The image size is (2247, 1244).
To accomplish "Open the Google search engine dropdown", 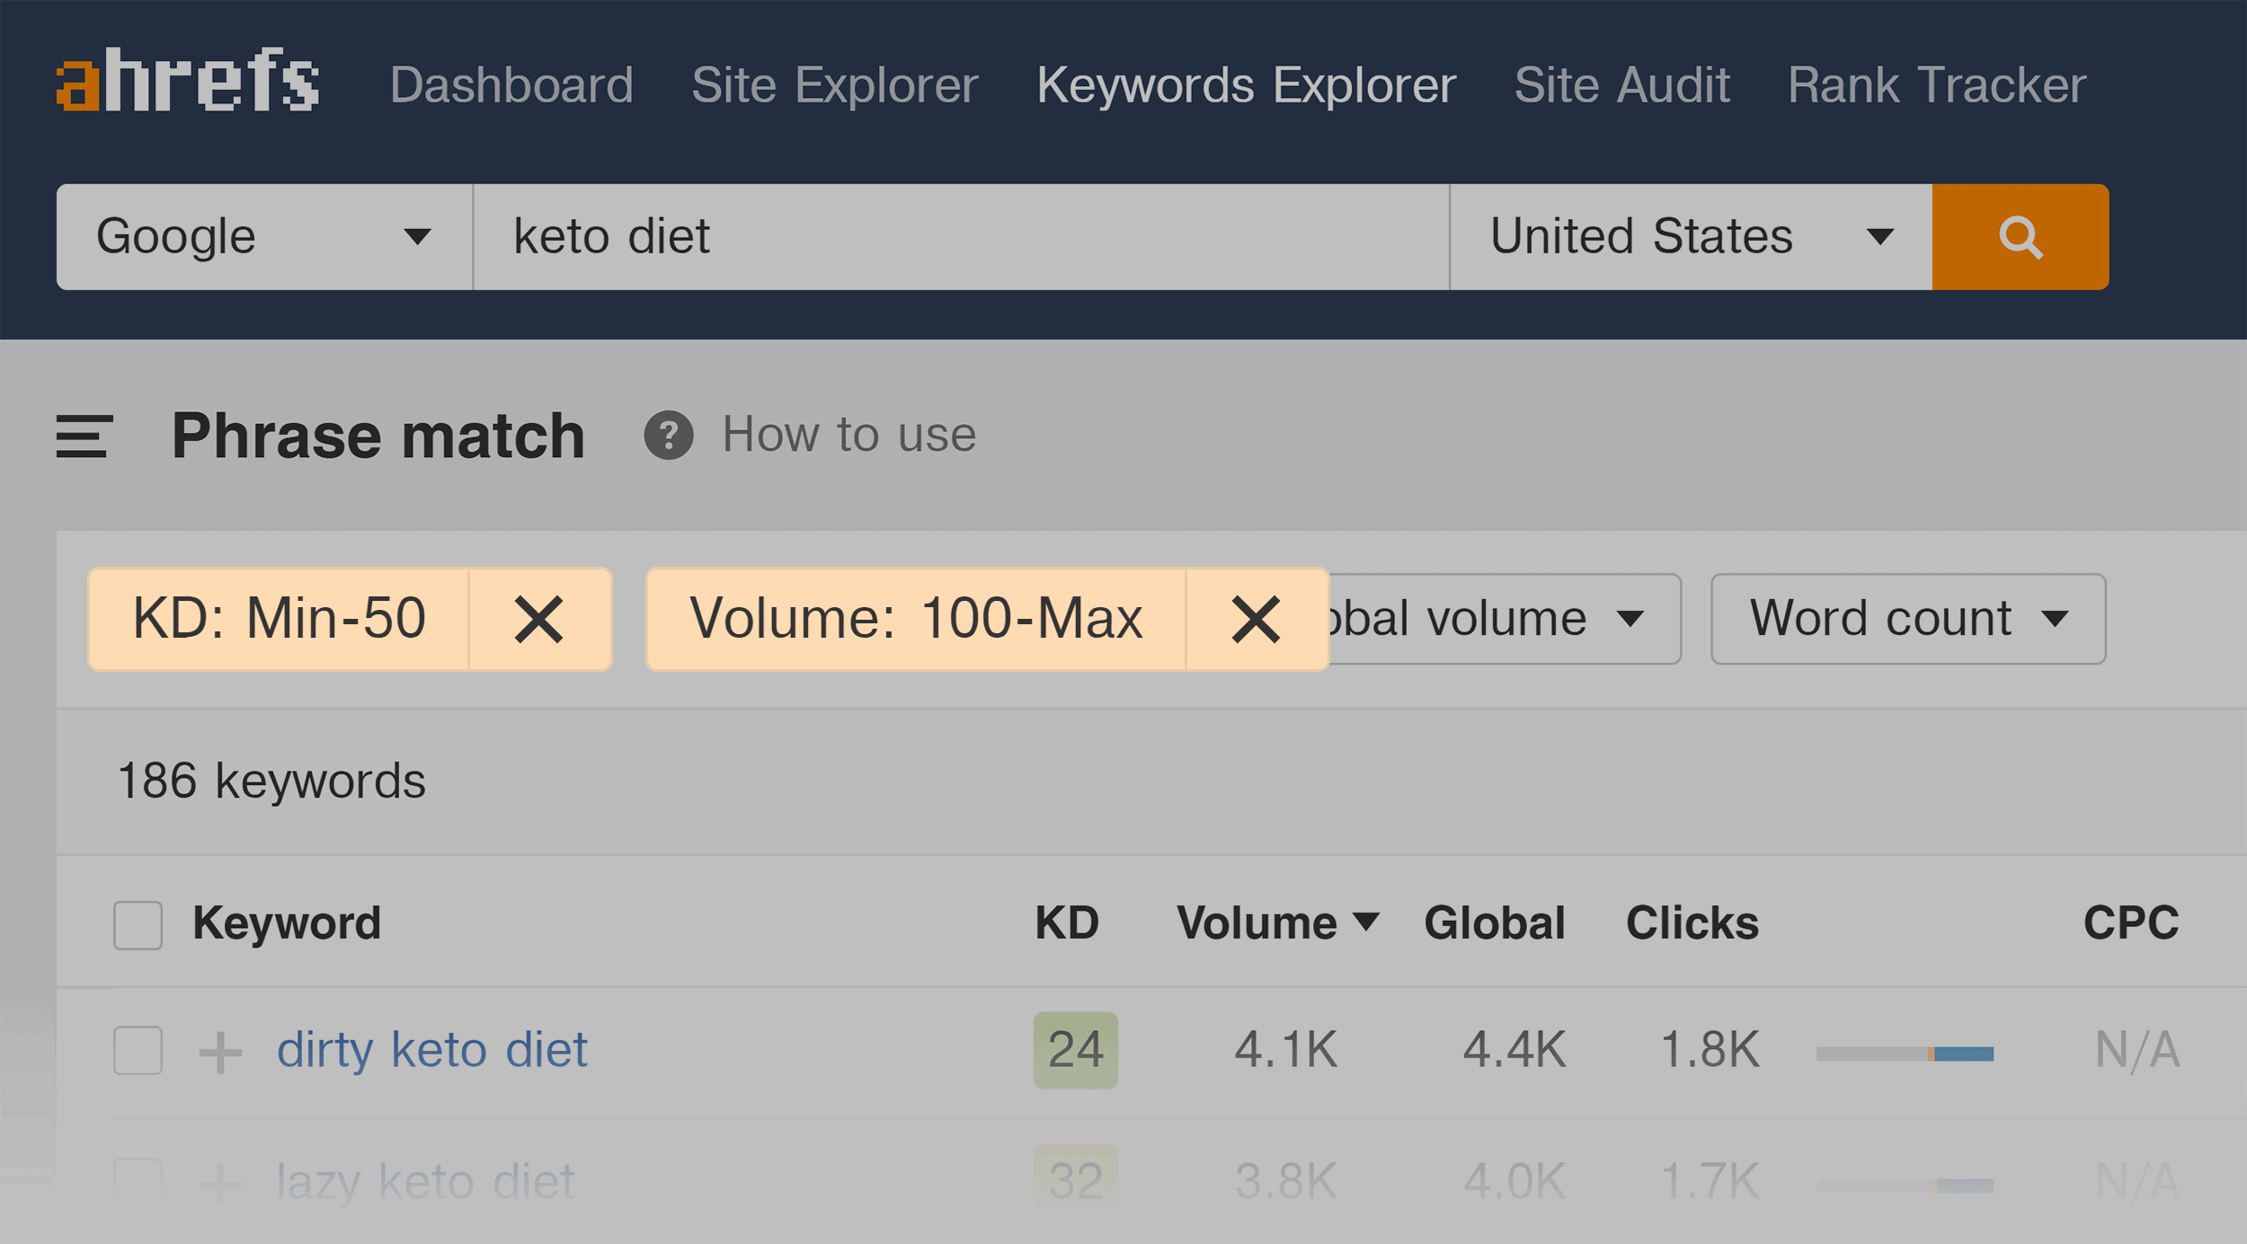I will (x=264, y=237).
